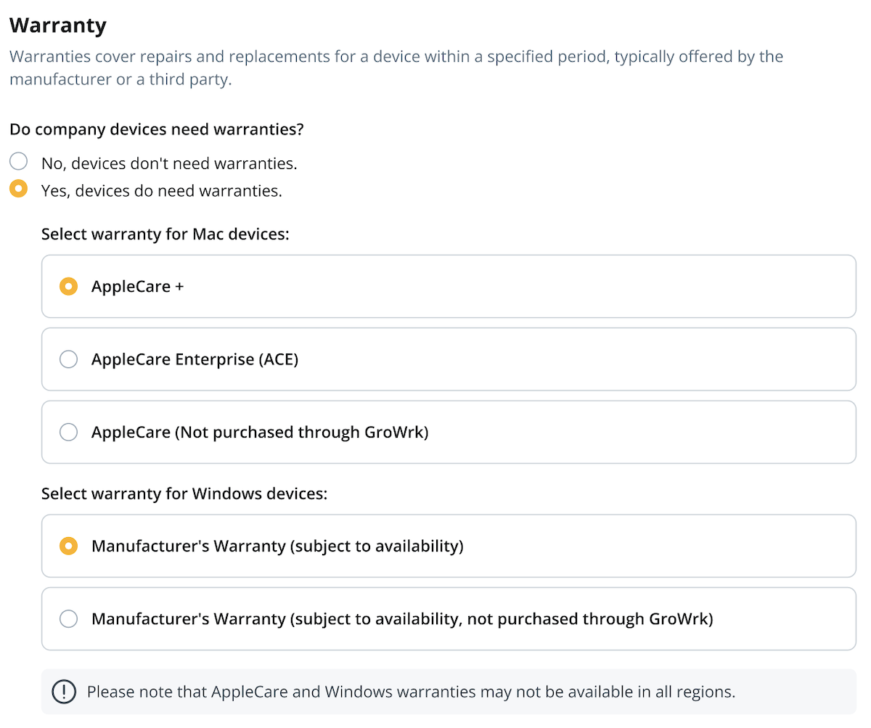Viewport: 871px width, 728px height.
Task: Select first Manufacturer's Warranty (subject to availability) radio
Action: click(x=68, y=546)
